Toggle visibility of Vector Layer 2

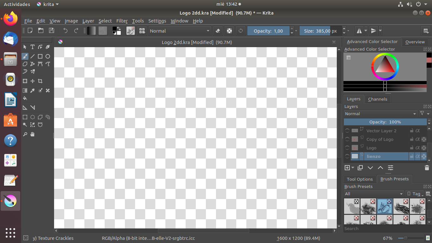(347, 131)
